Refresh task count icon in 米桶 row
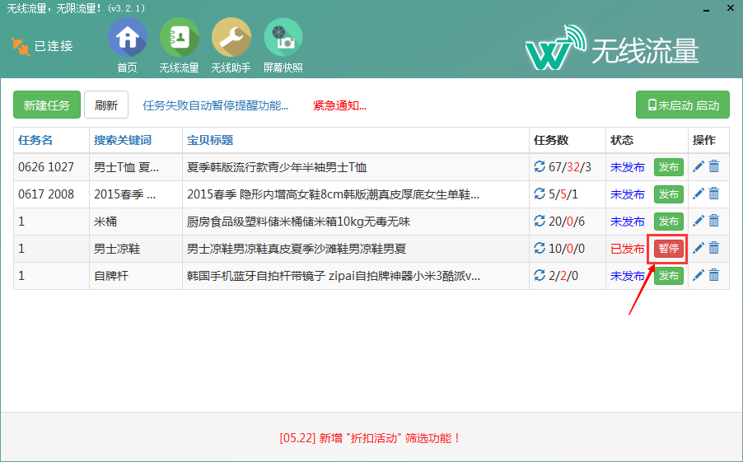 point(540,221)
